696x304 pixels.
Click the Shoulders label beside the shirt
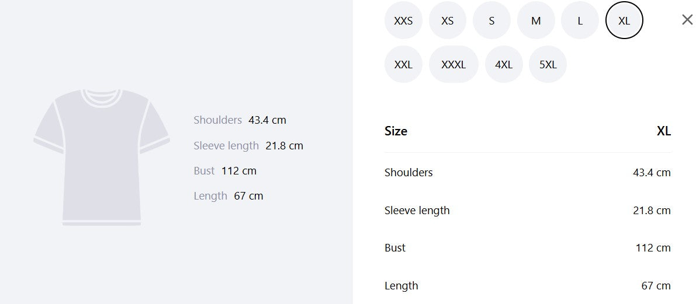(x=217, y=120)
